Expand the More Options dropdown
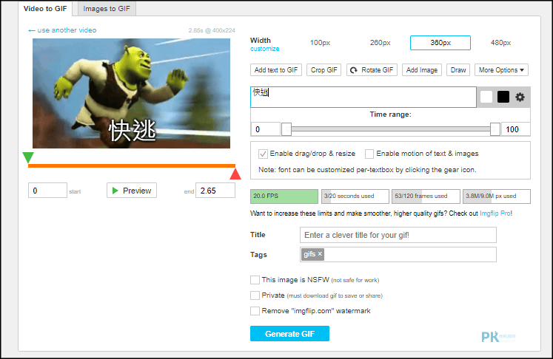553x359 pixels. [501, 70]
